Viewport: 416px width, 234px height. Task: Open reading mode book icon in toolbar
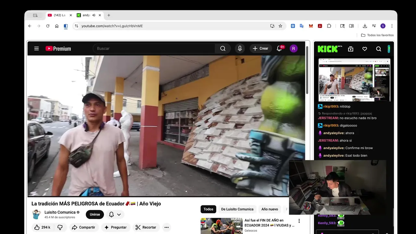click(351, 26)
